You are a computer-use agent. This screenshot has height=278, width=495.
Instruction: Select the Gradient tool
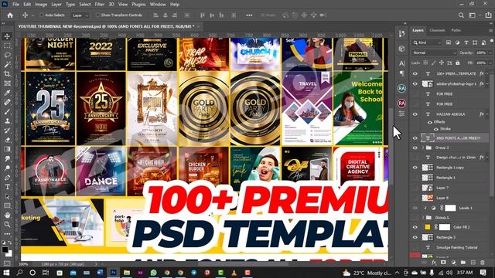7,149
